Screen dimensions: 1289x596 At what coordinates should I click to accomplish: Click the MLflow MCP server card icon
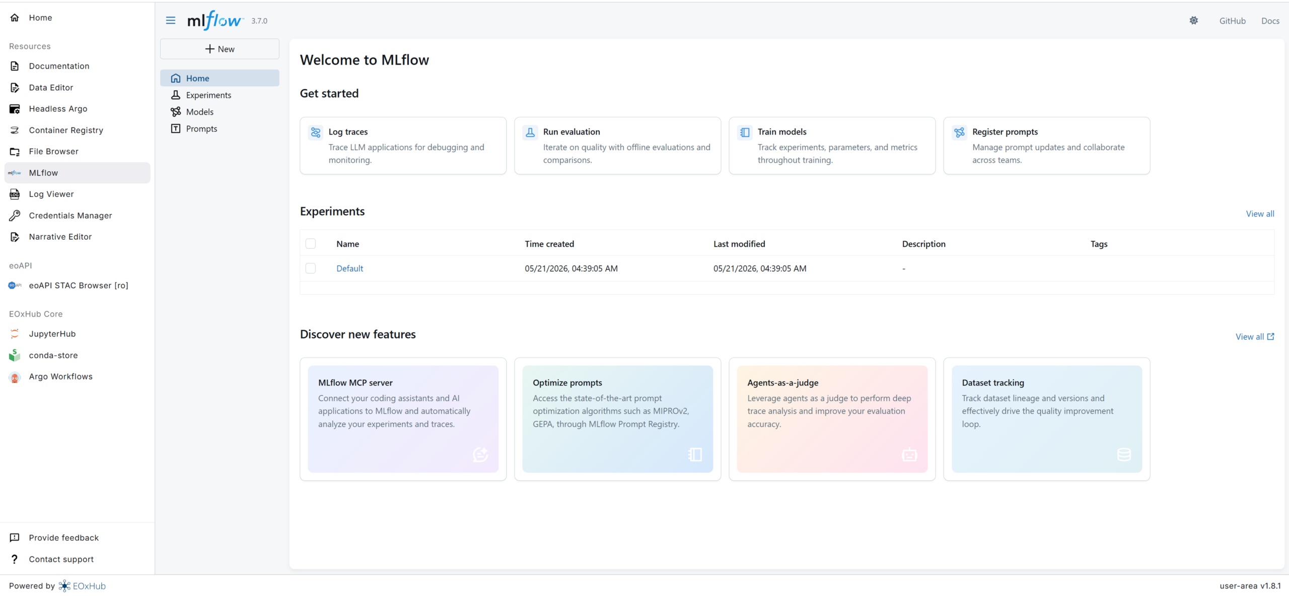click(480, 454)
